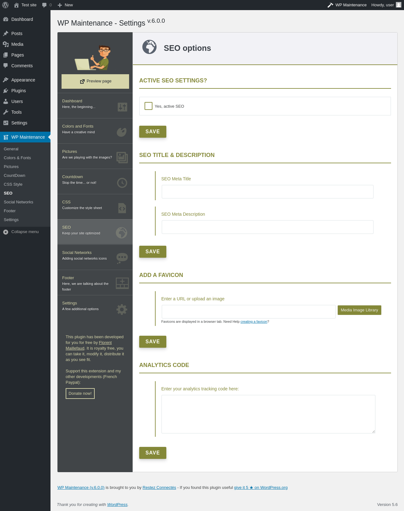Click the favicon URL input field
This screenshot has height=511, width=404.
pos(249,312)
